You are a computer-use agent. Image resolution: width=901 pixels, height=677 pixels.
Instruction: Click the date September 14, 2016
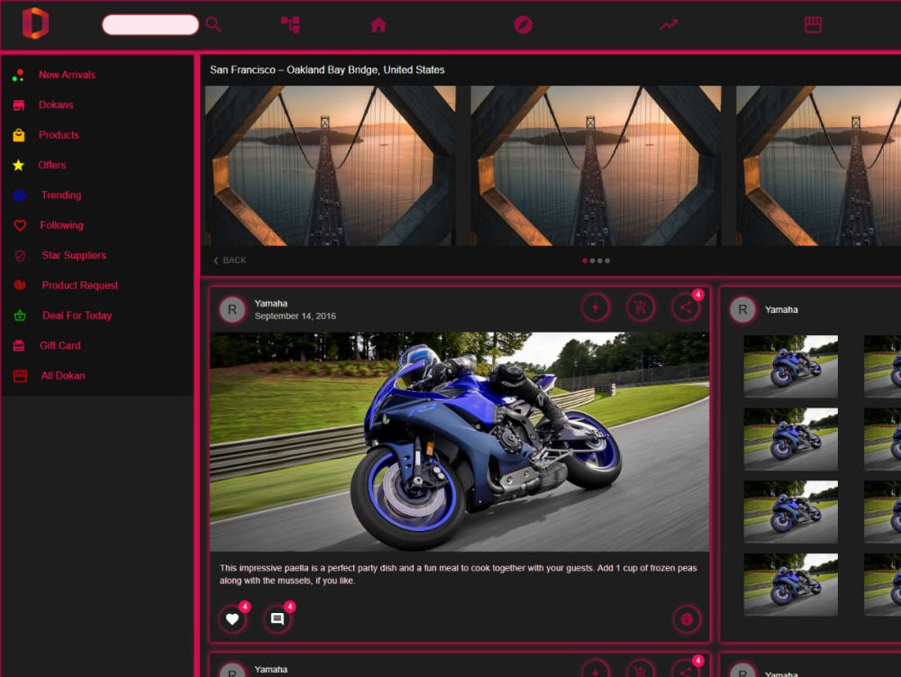pyautogui.click(x=296, y=316)
